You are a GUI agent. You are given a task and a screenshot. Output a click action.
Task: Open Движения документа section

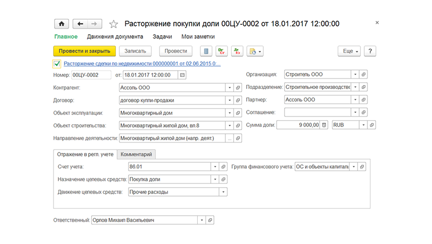click(x=115, y=36)
